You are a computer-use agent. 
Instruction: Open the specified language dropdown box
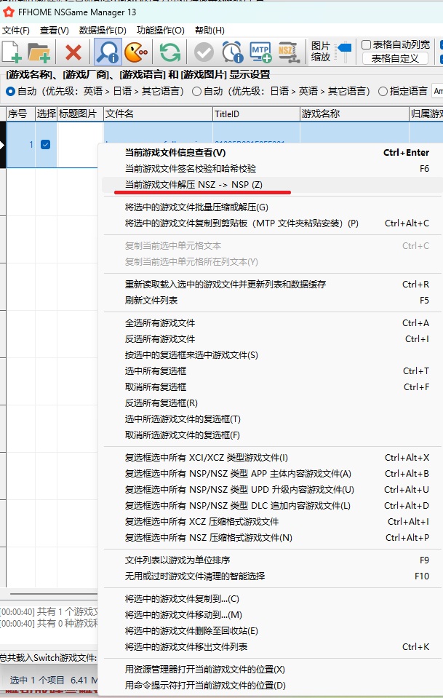pos(437,91)
